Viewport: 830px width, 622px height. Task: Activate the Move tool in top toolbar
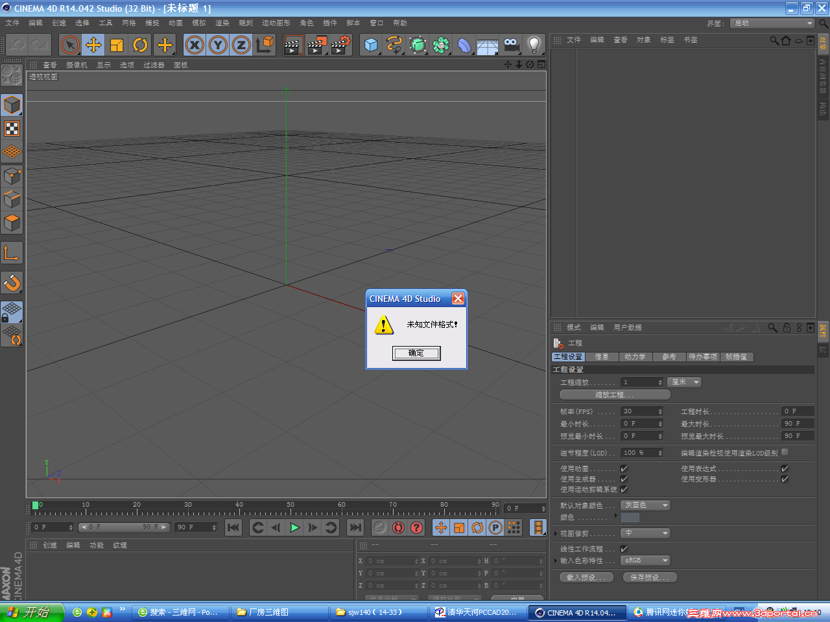[93, 45]
